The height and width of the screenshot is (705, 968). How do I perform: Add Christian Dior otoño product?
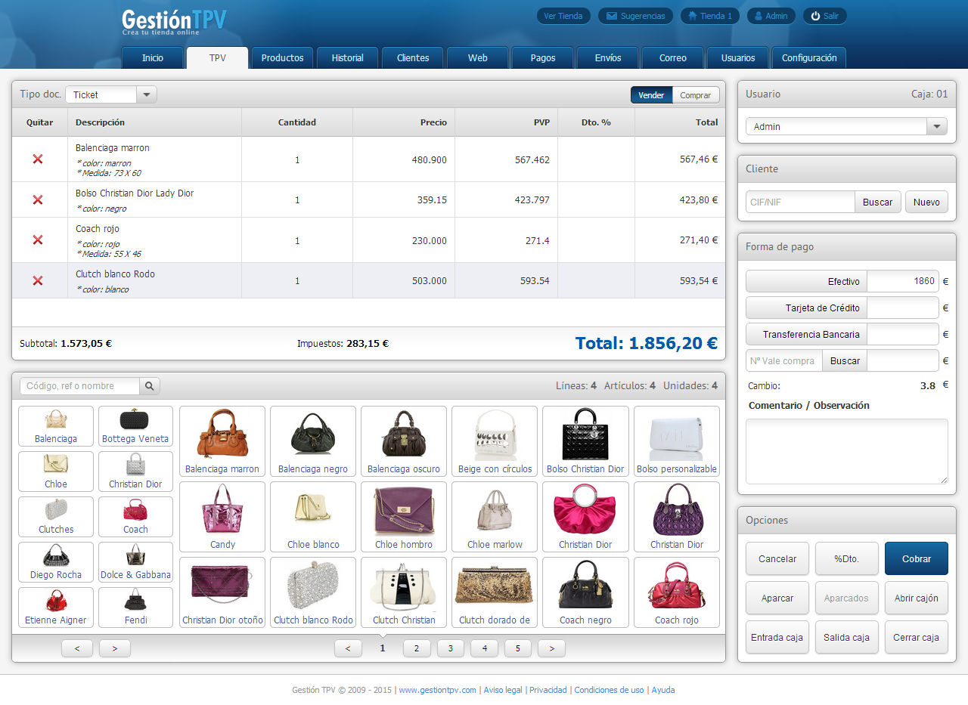coord(222,592)
